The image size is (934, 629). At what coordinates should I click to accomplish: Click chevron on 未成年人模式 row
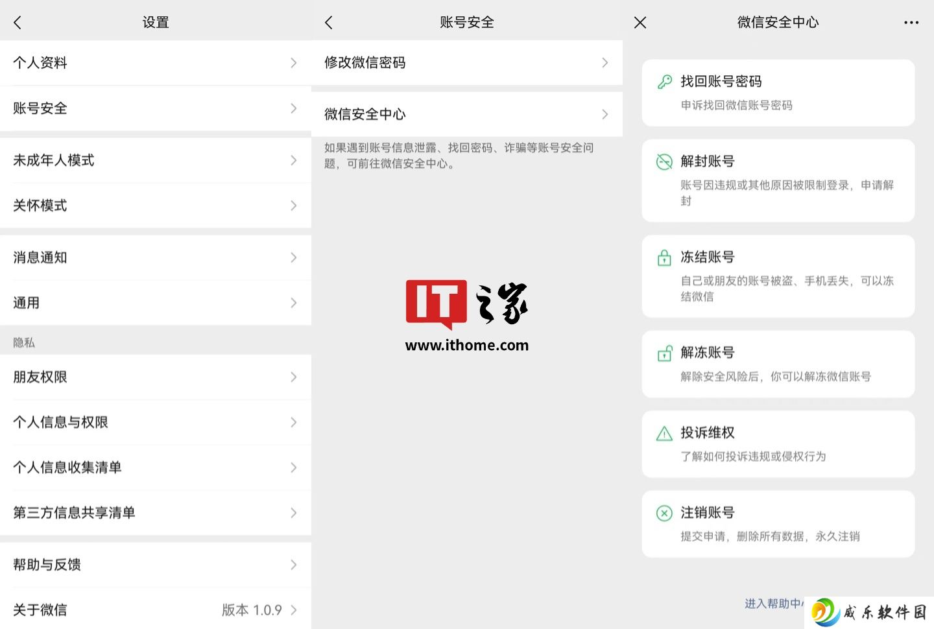point(294,160)
